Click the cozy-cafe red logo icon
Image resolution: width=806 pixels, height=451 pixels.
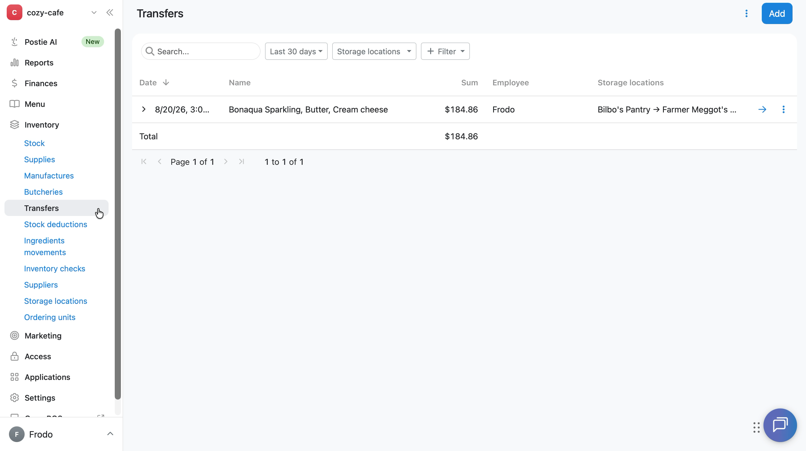pos(14,13)
